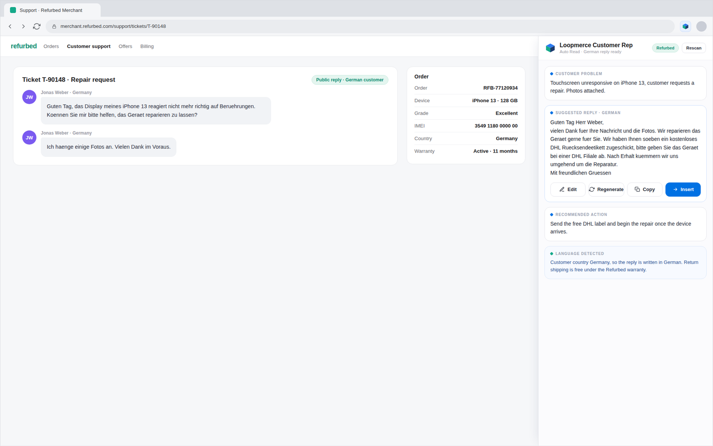Copy the suggested reply
The height and width of the screenshot is (446, 713).
[x=645, y=190]
